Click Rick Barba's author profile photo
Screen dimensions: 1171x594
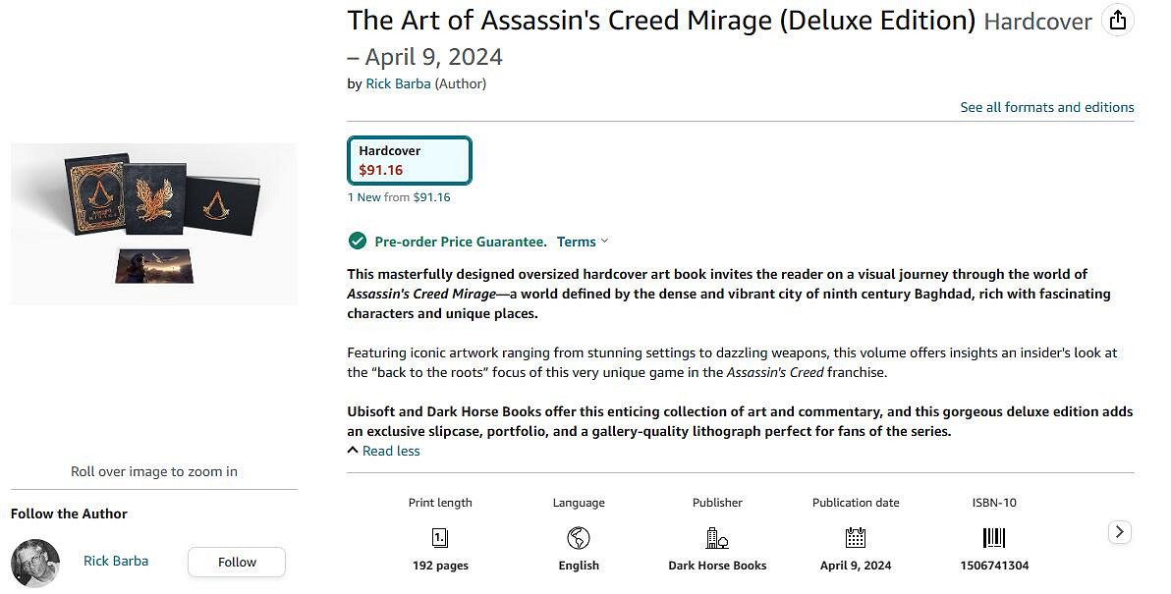(35, 563)
